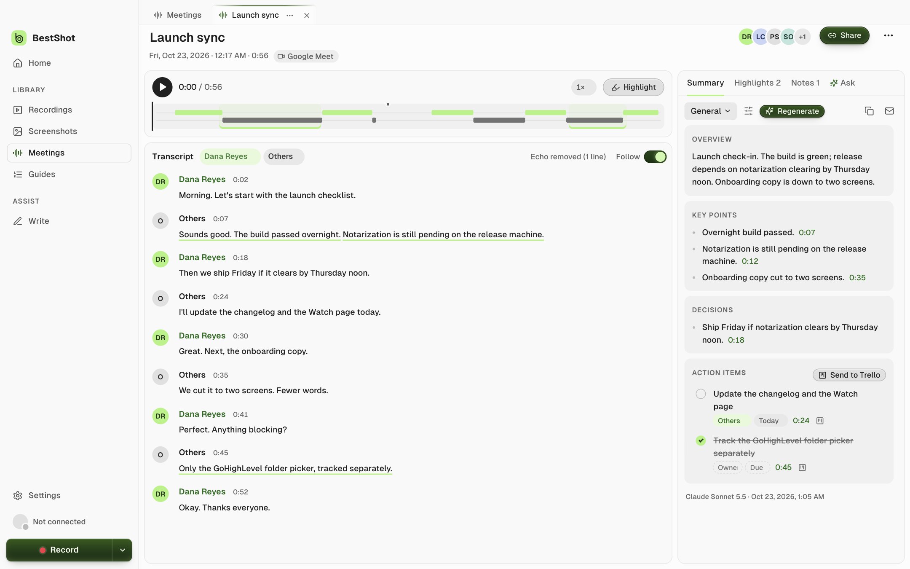910x569 pixels.
Task: Open the summary settings sliders icon
Action: (748, 111)
